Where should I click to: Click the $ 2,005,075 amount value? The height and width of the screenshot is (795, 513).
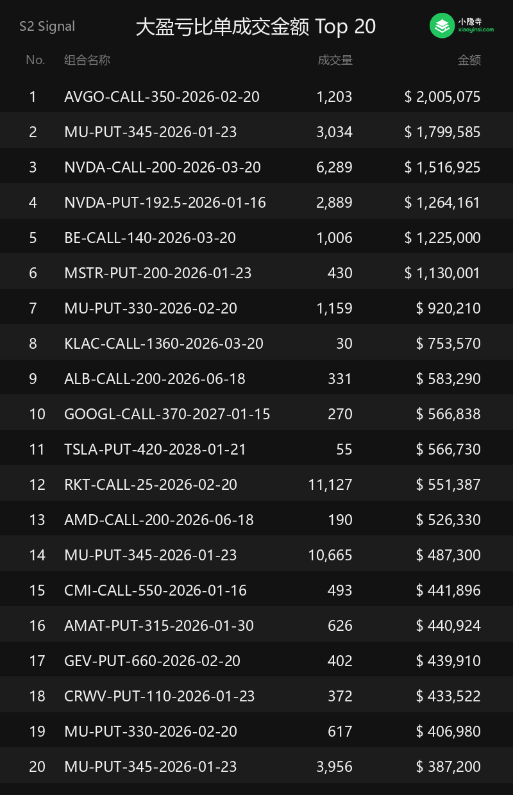pyautogui.click(x=442, y=97)
